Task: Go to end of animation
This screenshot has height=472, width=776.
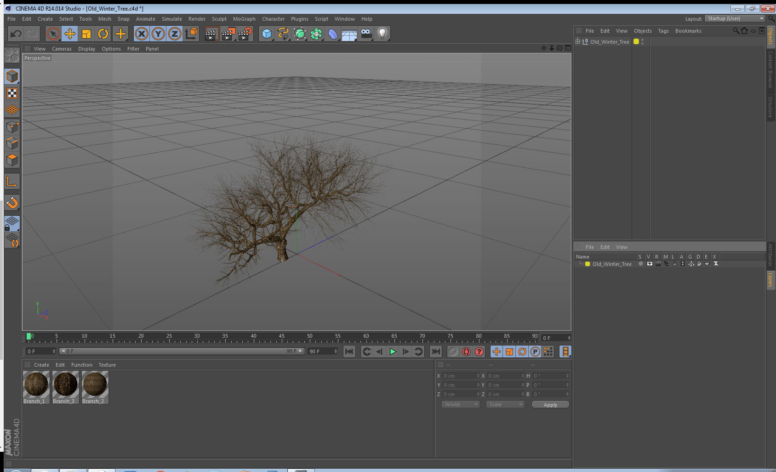Action: 435,352
